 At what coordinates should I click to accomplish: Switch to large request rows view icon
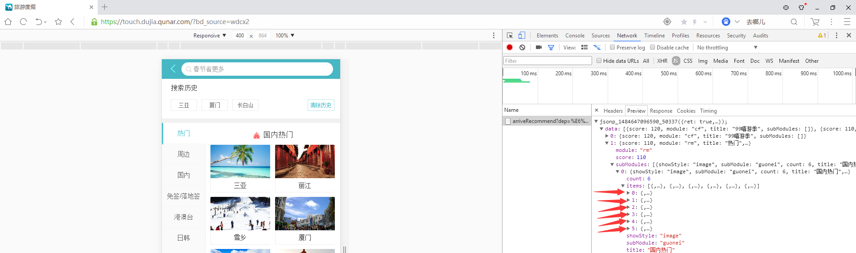(x=584, y=47)
